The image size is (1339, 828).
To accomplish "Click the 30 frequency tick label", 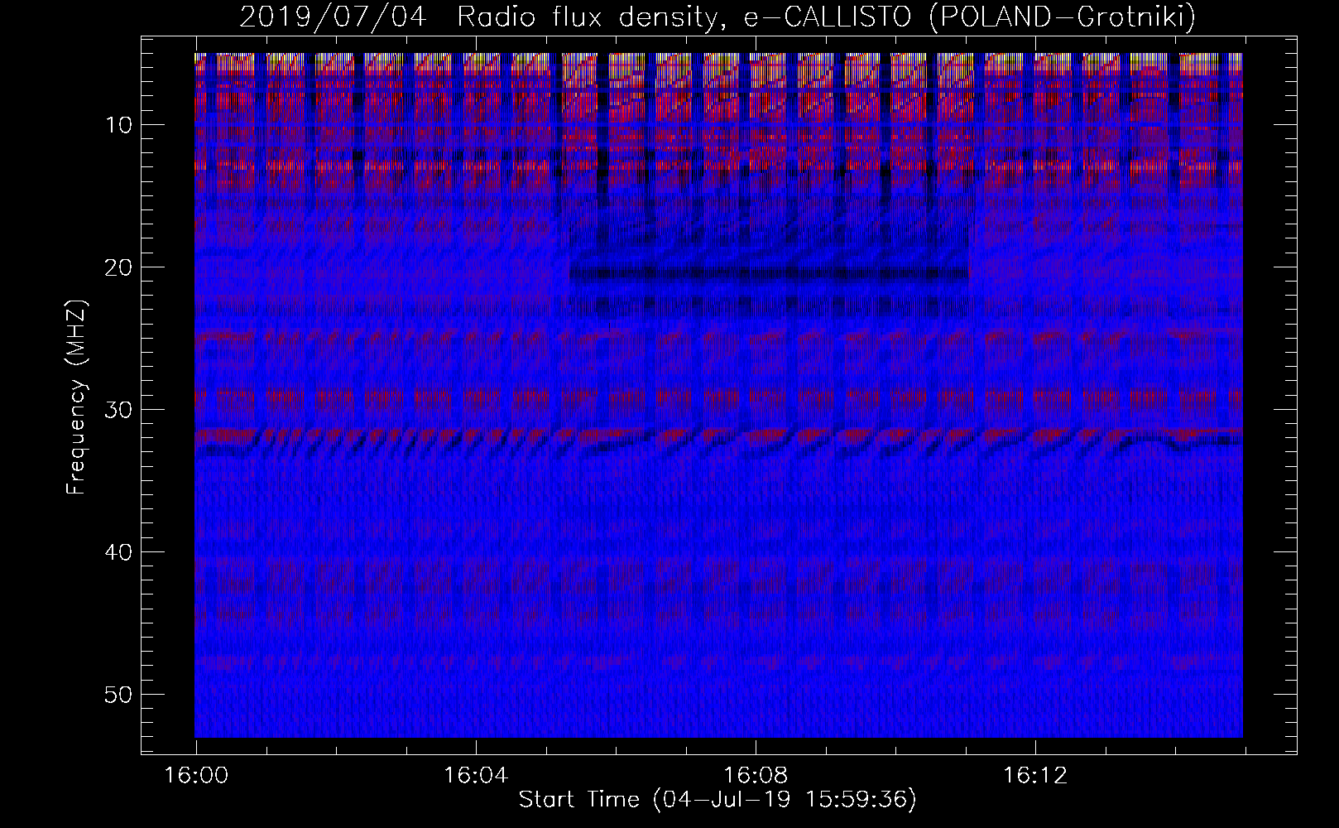I will click(119, 410).
